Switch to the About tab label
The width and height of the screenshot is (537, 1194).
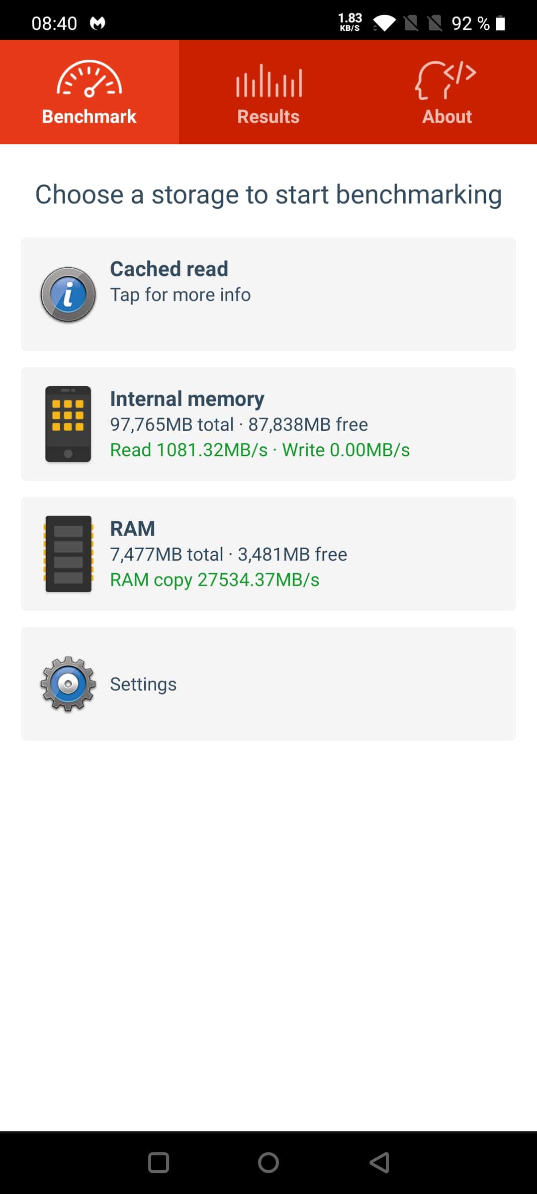[x=447, y=116]
